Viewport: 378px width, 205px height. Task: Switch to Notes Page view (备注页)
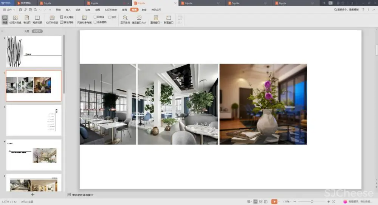click(x=26, y=19)
